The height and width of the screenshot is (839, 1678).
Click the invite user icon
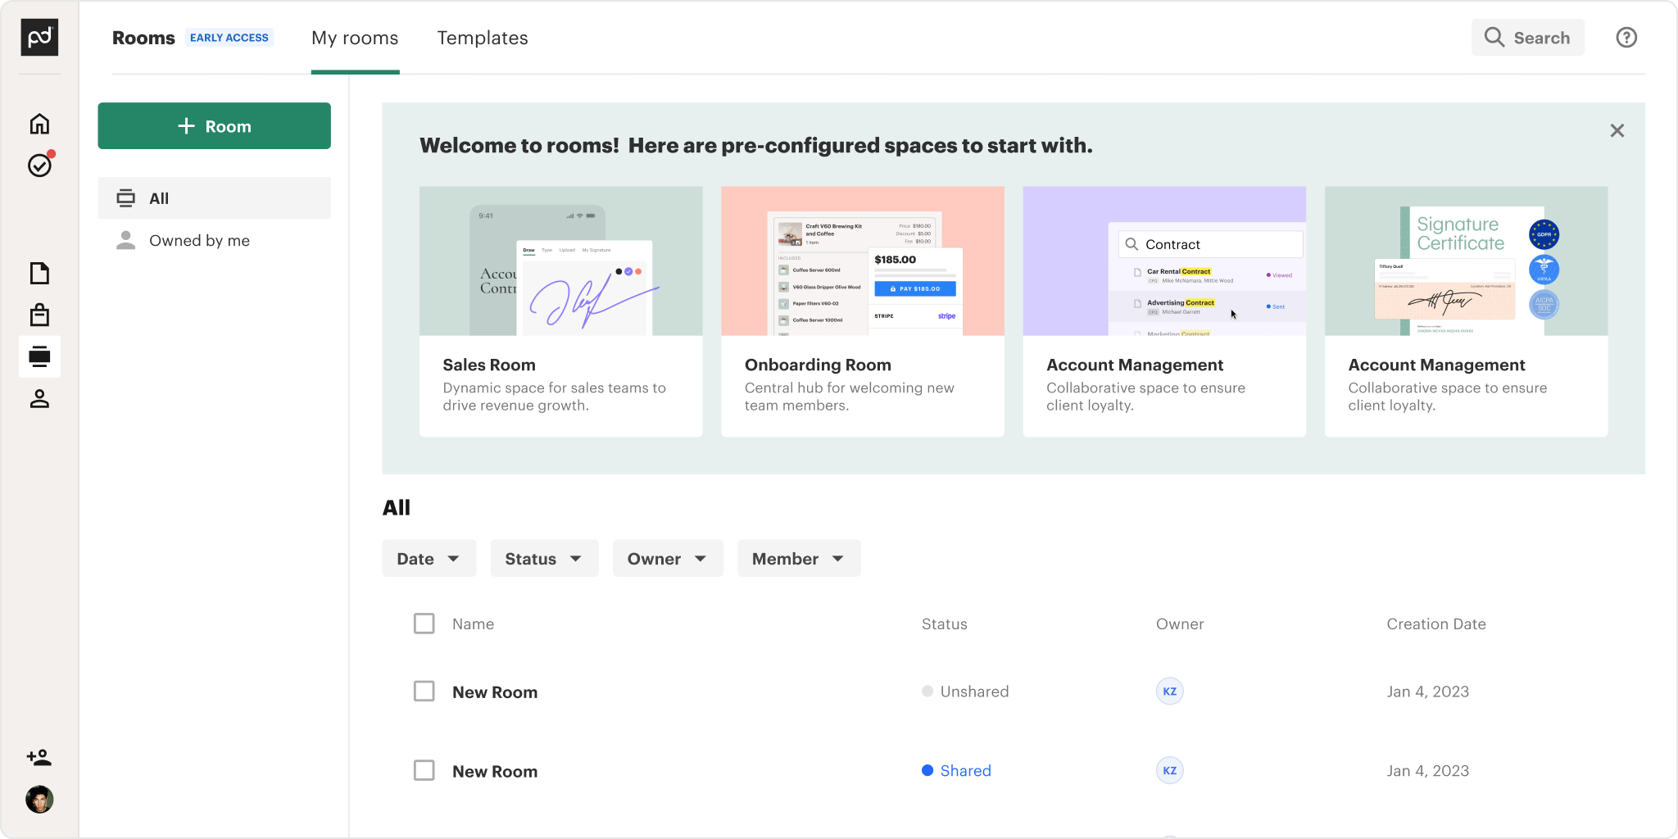[x=39, y=757]
